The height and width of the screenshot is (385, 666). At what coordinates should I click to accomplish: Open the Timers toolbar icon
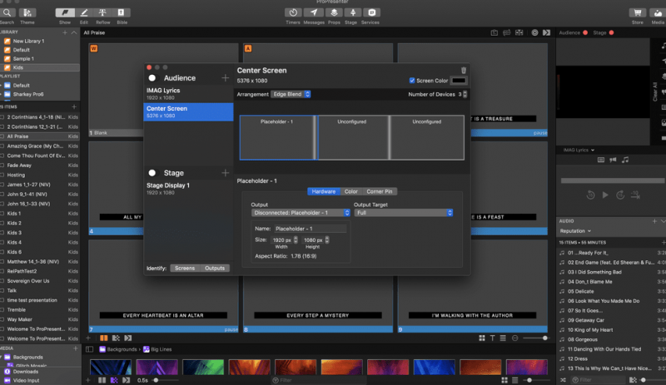(293, 12)
